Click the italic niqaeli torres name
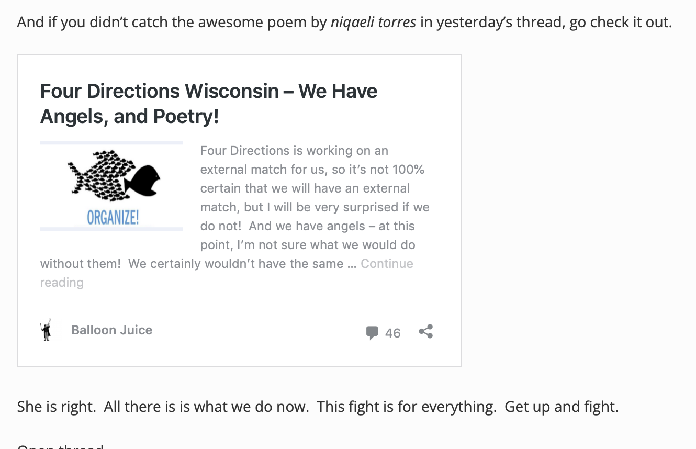 point(374,23)
